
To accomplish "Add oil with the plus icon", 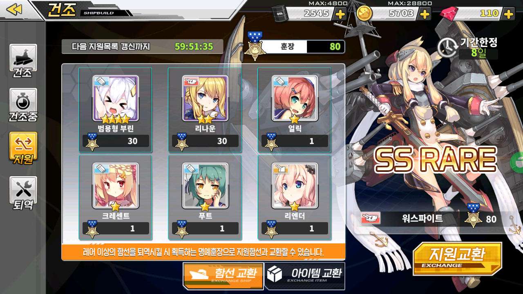I will pyautogui.click(x=340, y=14).
